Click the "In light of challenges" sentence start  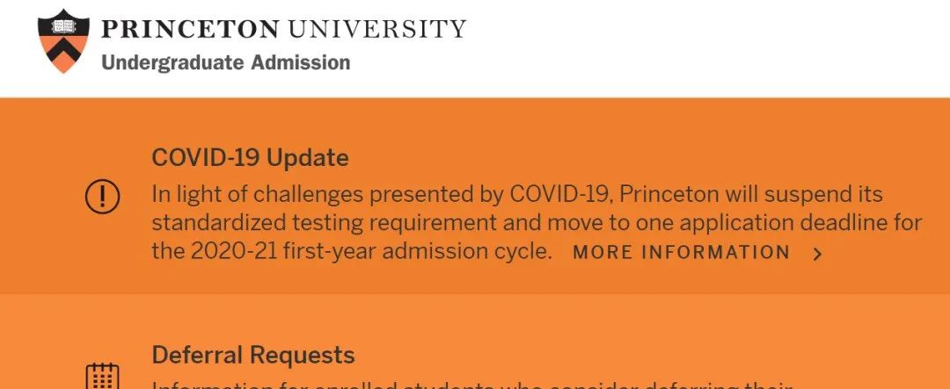246,194
